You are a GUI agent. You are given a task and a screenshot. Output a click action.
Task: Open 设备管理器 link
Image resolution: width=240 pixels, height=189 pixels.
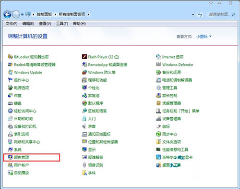tap(171, 119)
